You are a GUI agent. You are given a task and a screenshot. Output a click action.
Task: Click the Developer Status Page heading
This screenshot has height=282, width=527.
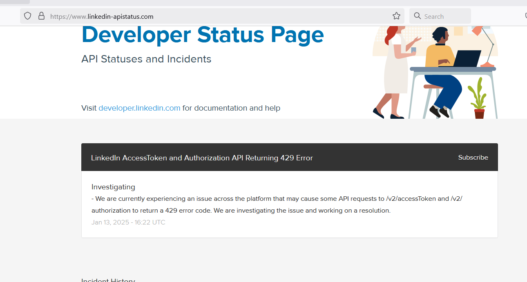tap(203, 35)
